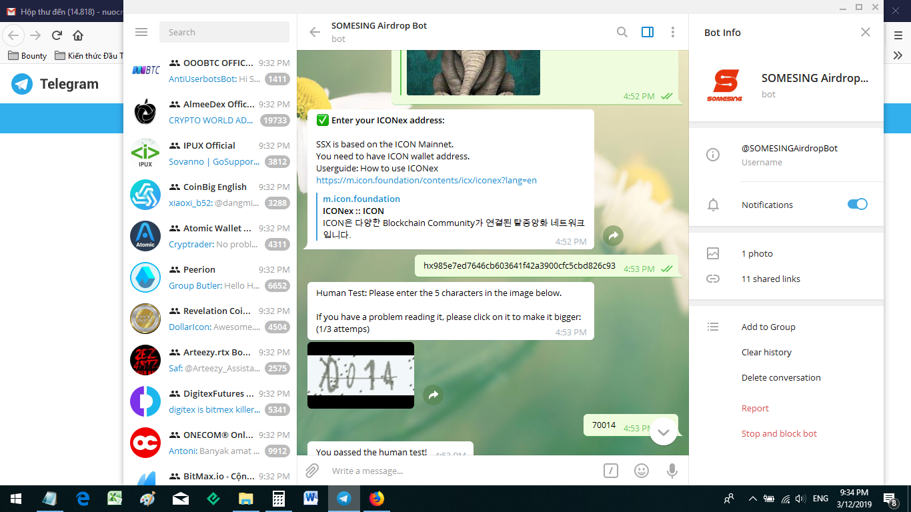Select Clear history
Viewport: 911px width, 512px height.
coord(766,352)
